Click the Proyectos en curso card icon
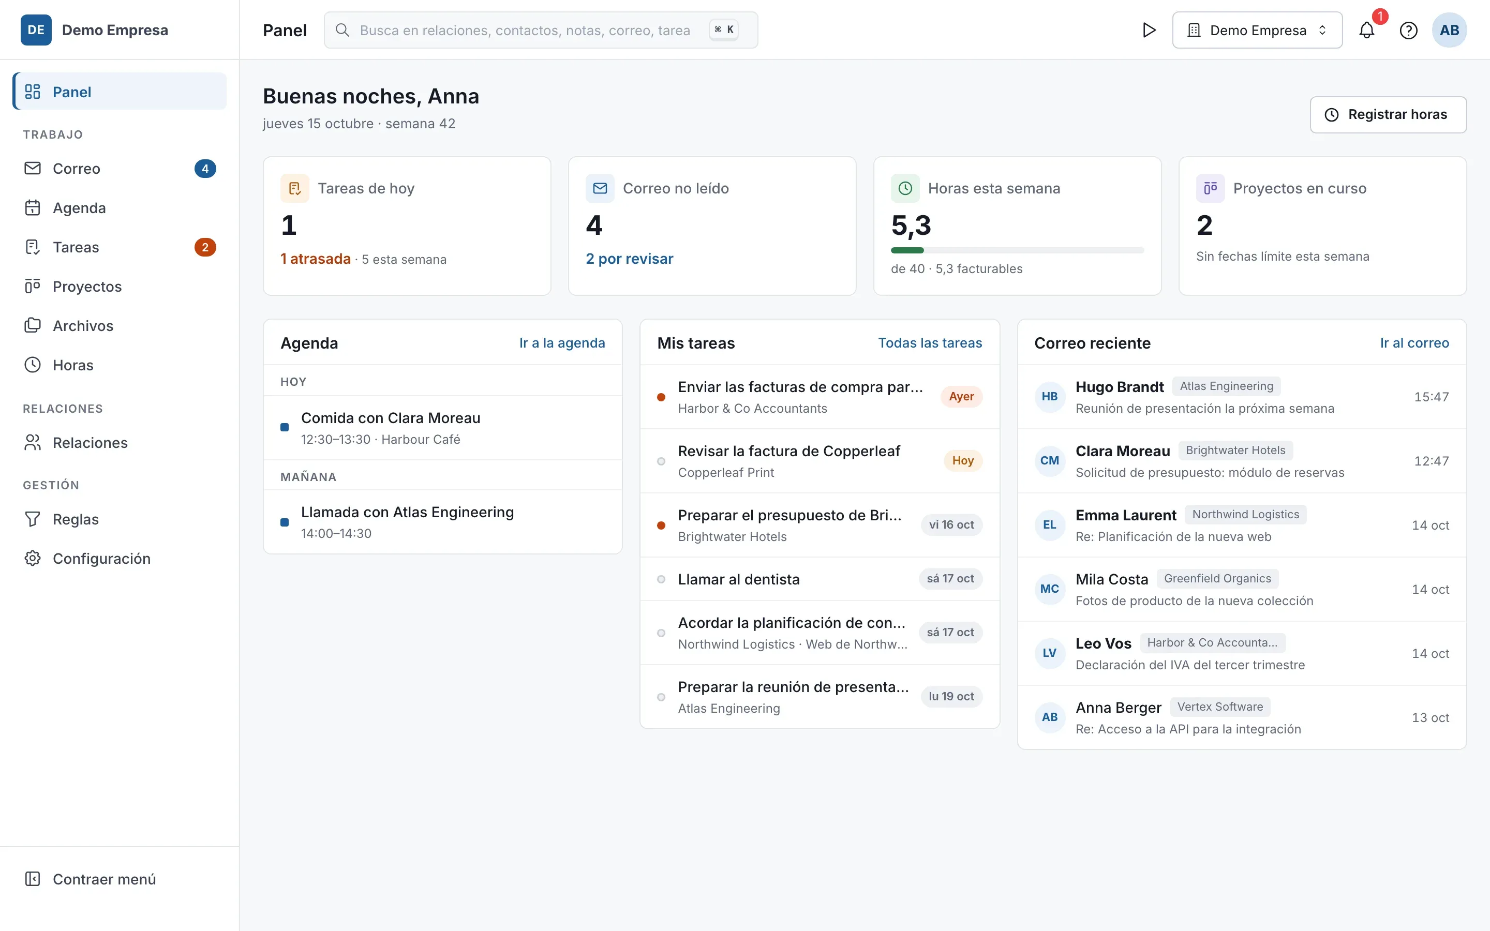Screen dimensions: 1490x931 [x=1210, y=188]
